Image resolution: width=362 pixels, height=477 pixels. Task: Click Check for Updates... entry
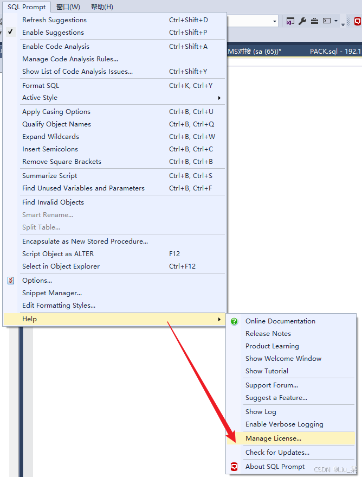(277, 453)
